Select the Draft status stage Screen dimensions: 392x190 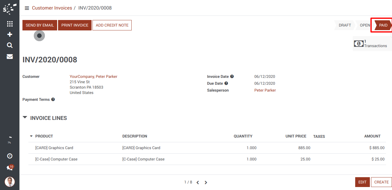click(x=345, y=25)
